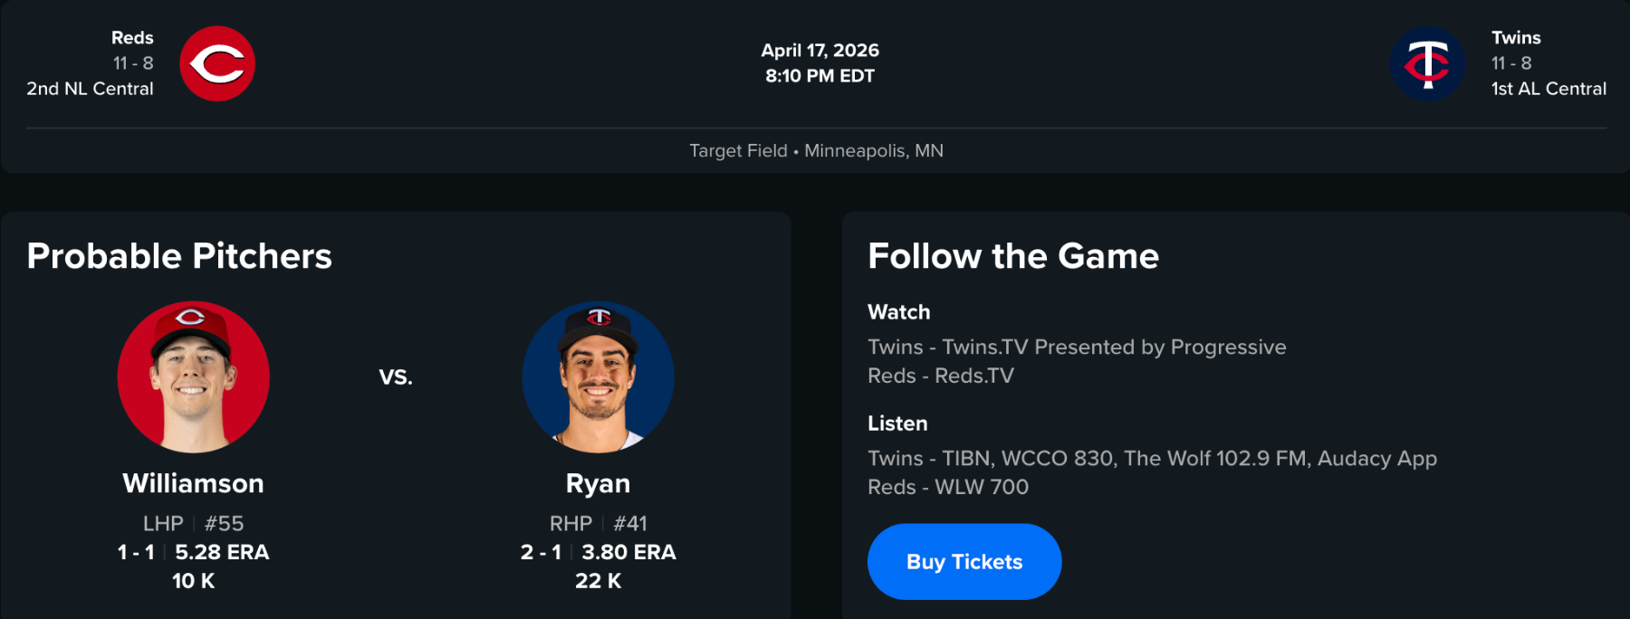Click the 2nd NL Central standing text

click(x=90, y=89)
